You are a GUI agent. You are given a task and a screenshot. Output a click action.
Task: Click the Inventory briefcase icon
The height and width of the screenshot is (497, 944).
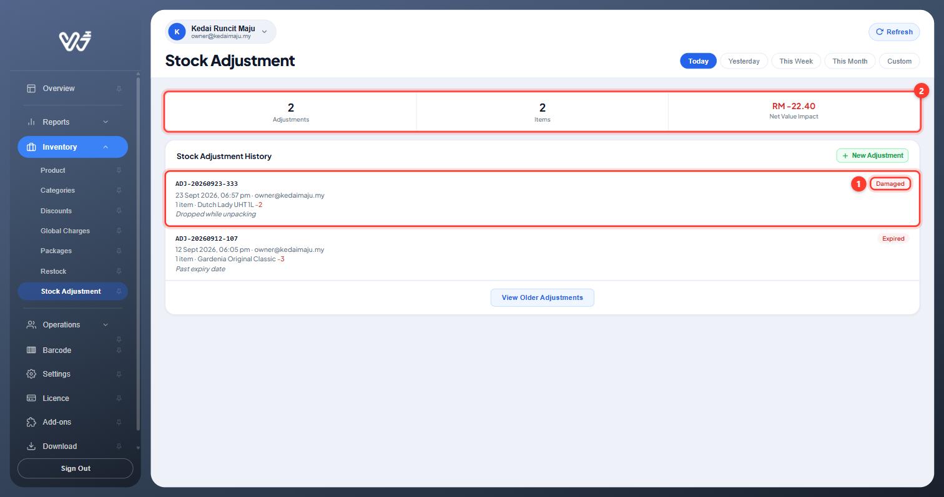coord(31,147)
